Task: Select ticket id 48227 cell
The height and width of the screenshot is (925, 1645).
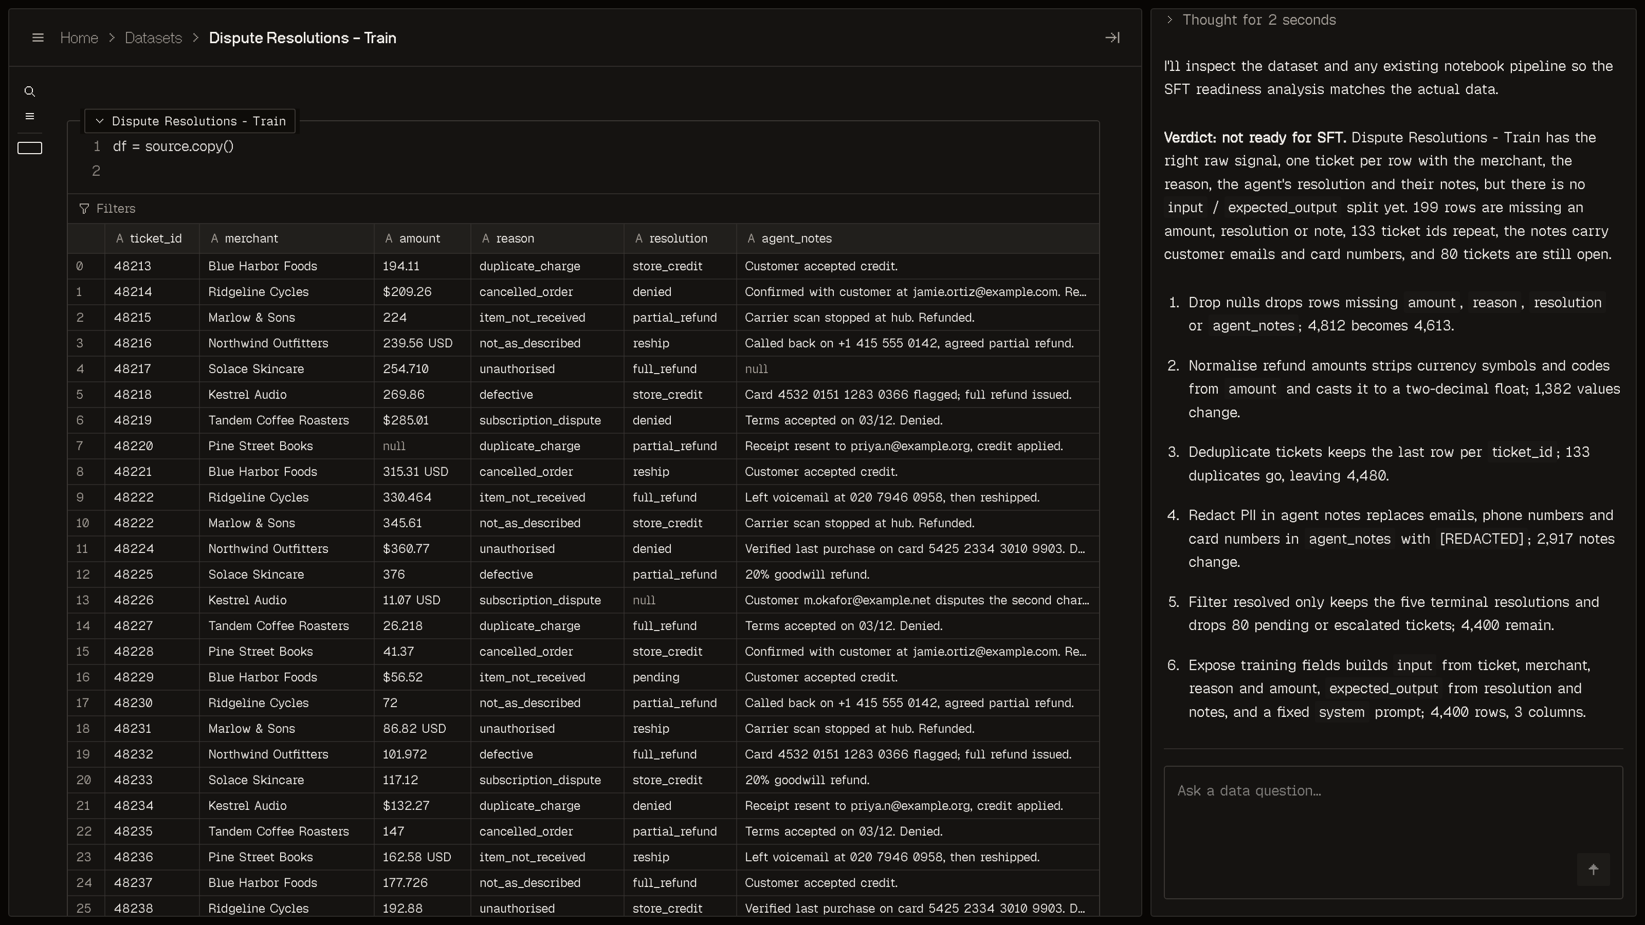Action: [x=152, y=626]
